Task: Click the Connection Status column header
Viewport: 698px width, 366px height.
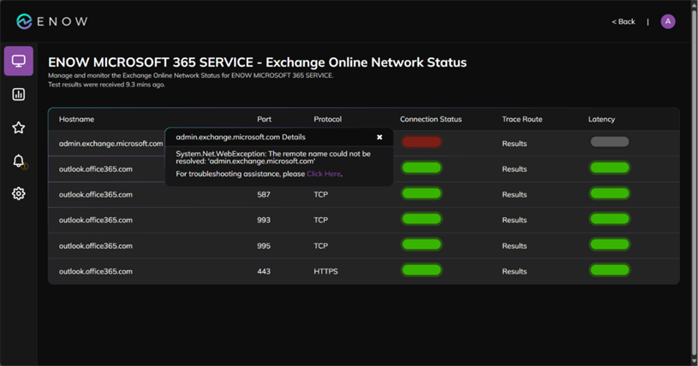Action: [x=431, y=119]
